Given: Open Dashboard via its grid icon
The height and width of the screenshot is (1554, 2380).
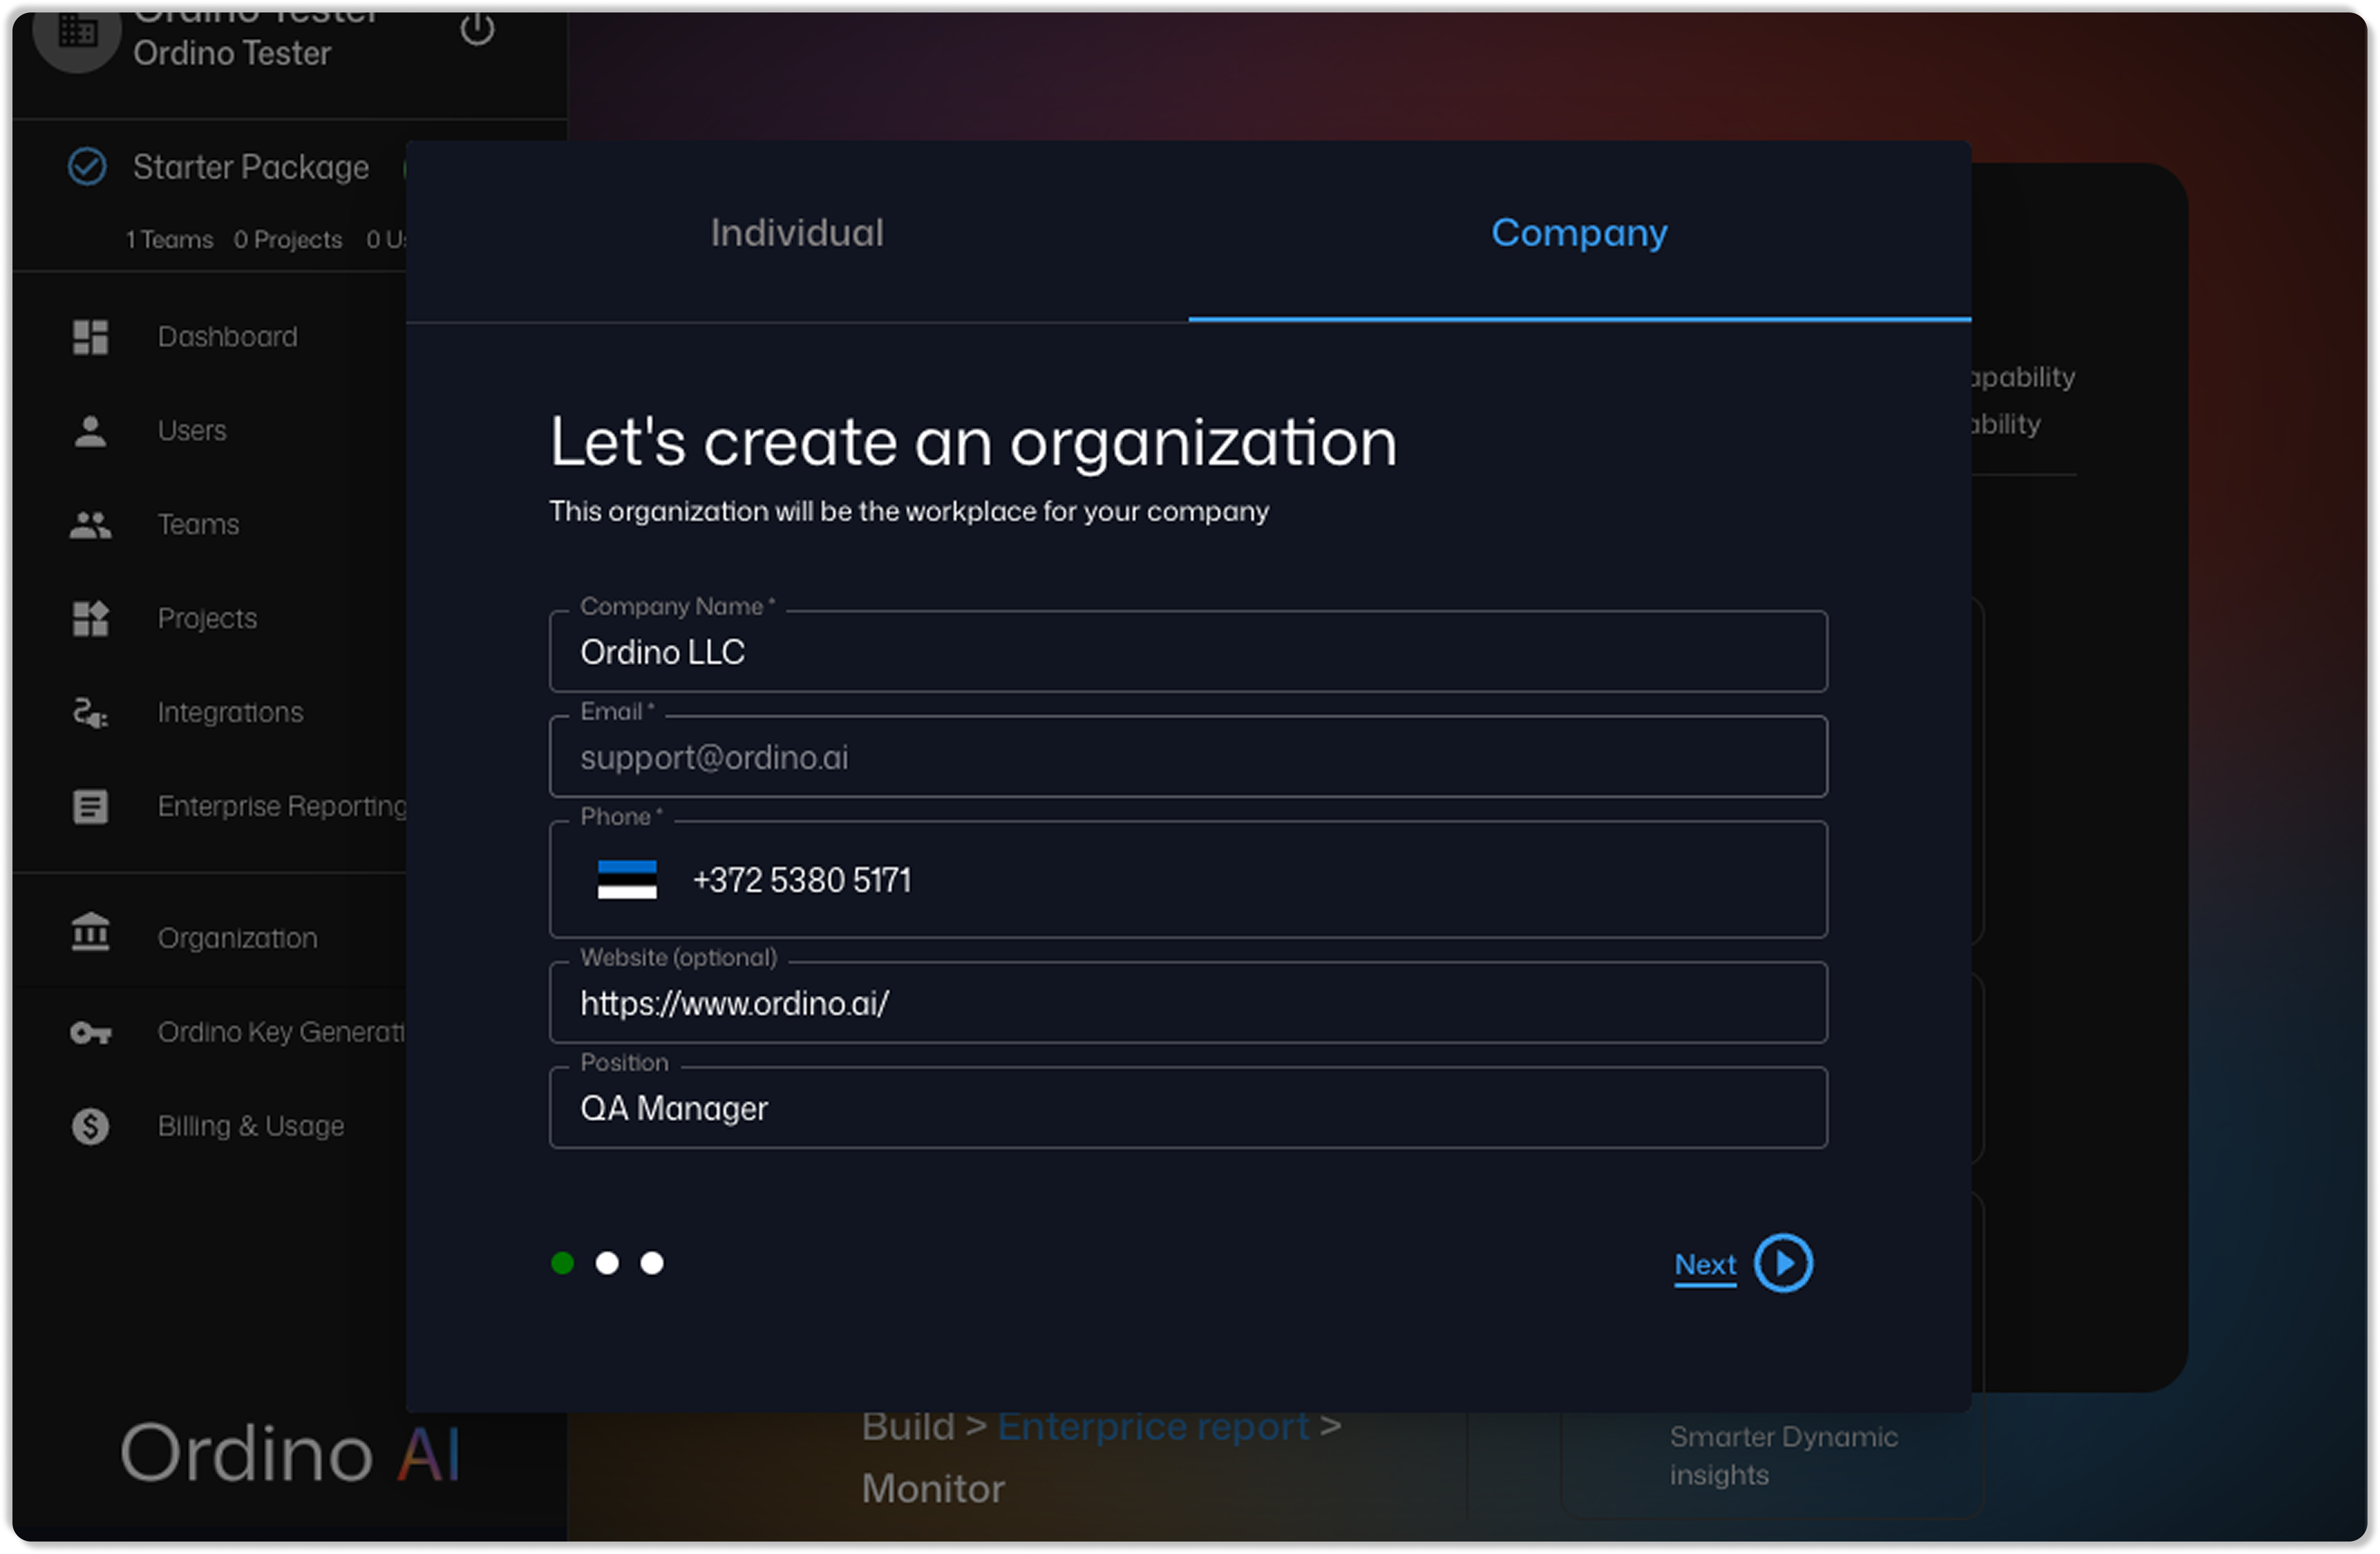Looking at the screenshot, I should click(90, 337).
